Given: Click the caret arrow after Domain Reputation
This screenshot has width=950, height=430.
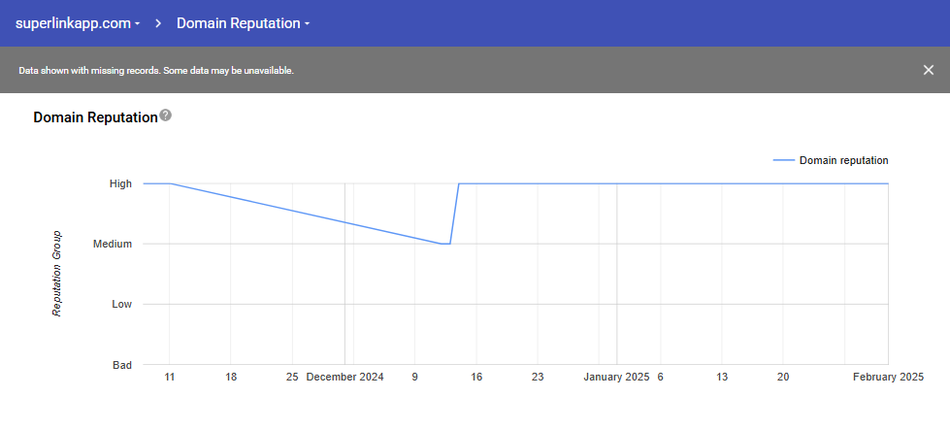Looking at the screenshot, I should click(x=307, y=24).
